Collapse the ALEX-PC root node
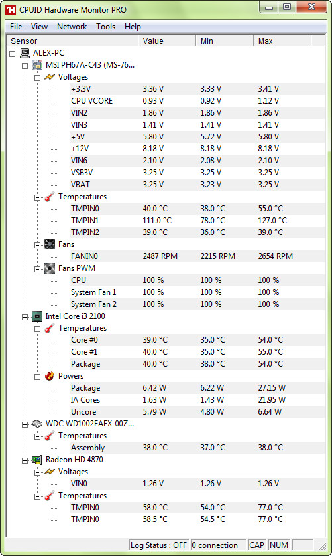Screen dimensions: 332x556 point(13,54)
